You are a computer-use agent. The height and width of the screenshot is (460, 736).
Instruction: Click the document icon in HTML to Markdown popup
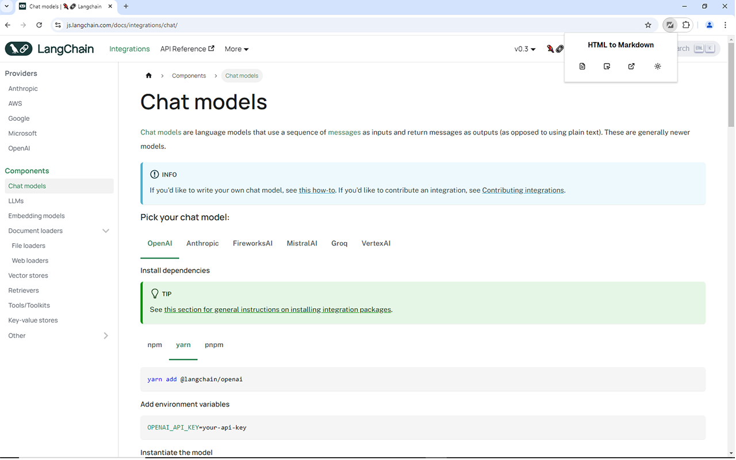coord(582,67)
